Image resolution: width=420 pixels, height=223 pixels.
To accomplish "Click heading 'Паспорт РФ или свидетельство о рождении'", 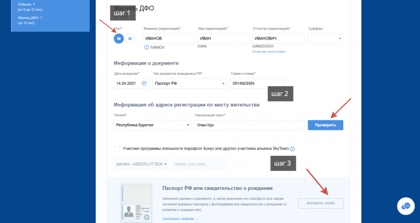I will click(x=217, y=188).
